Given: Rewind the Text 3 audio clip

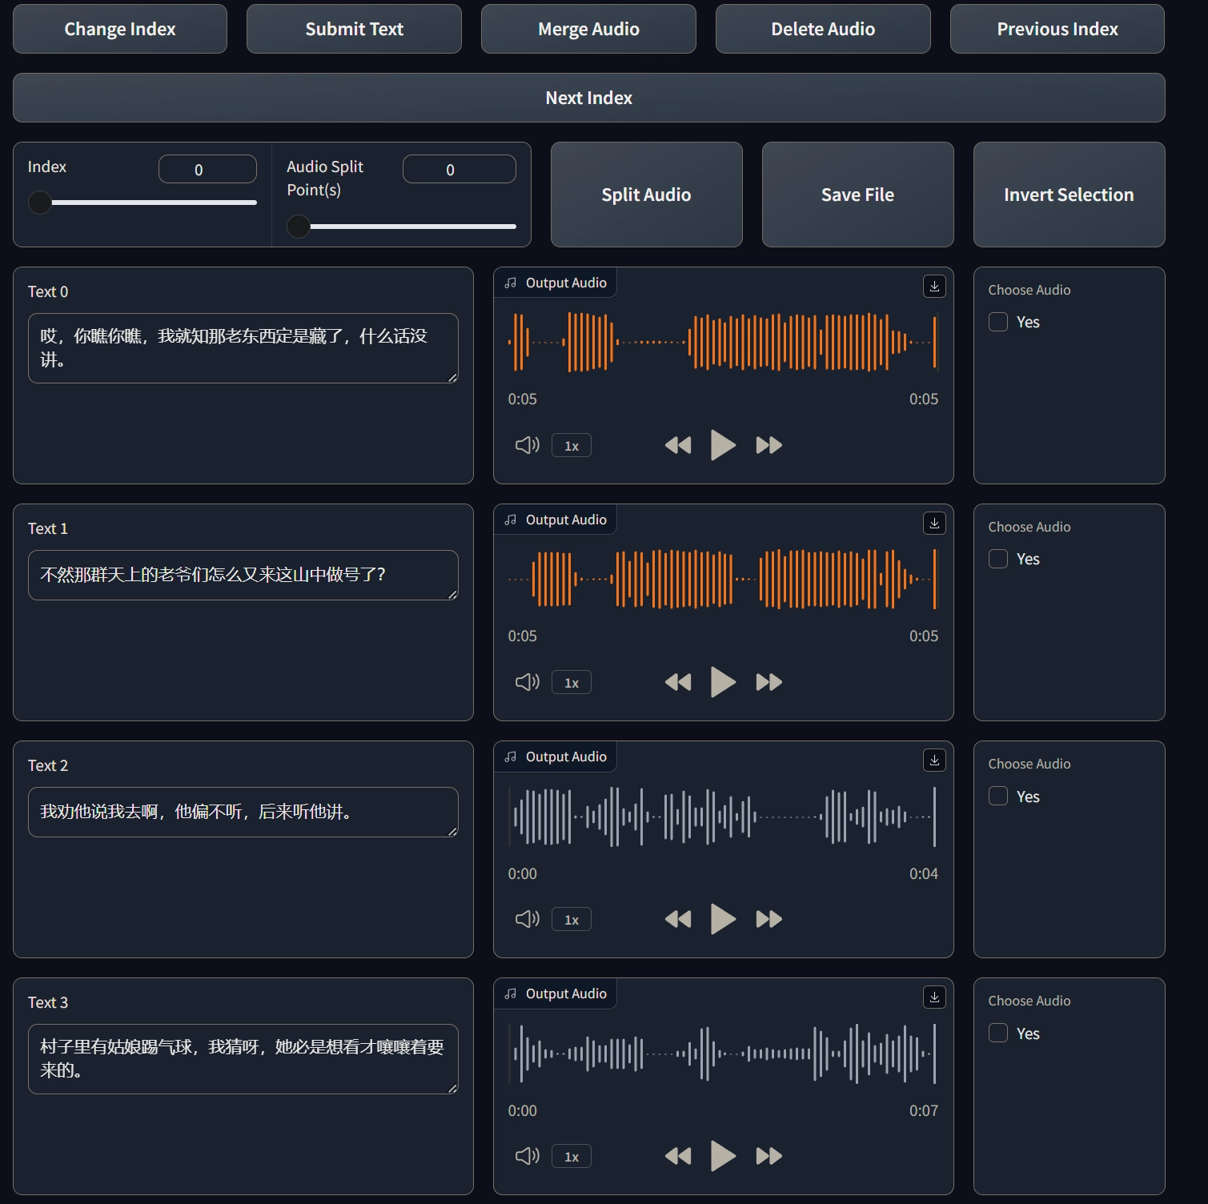Looking at the screenshot, I should (678, 1156).
